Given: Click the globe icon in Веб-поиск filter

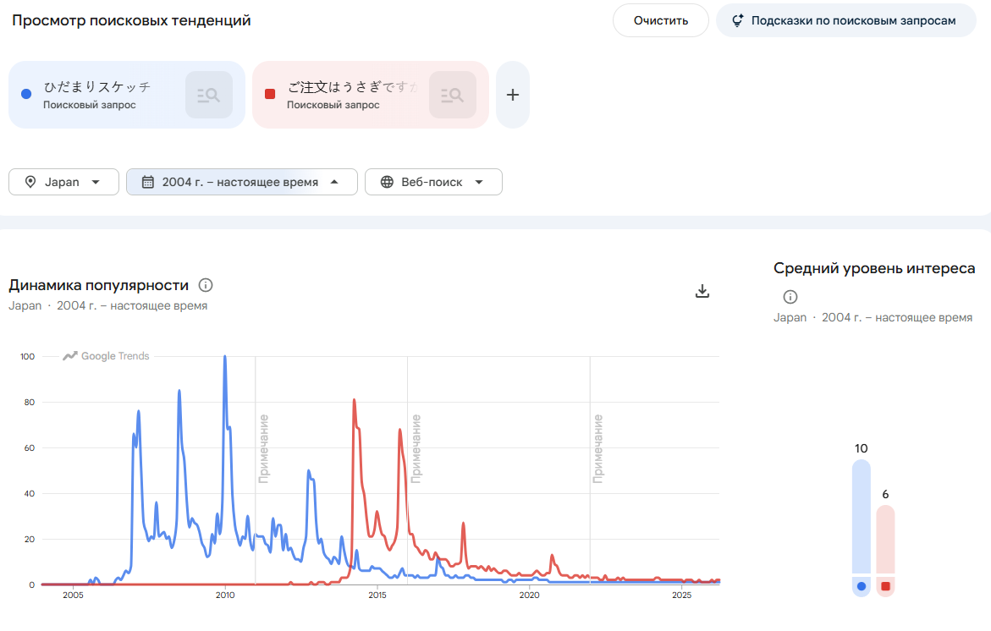Looking at the screenshot, I should point(387,182).
